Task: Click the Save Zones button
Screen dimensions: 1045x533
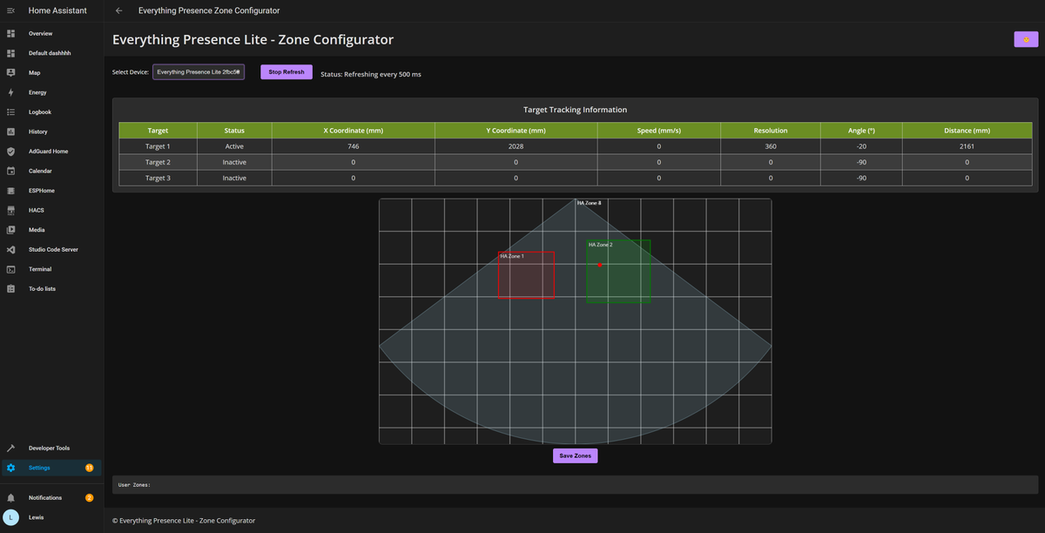Action: point(575,455)
